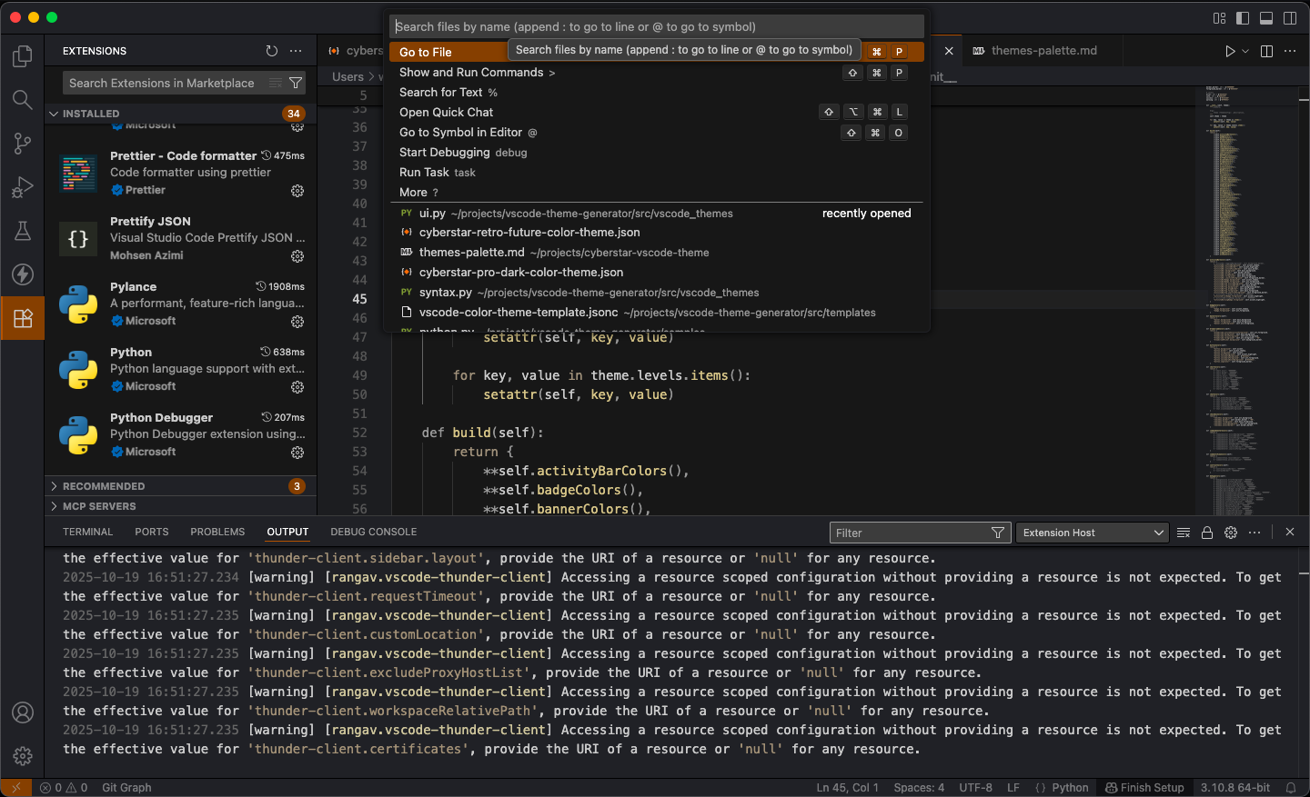Toggle the bottom panel visibility
This screenshot has width=1310, height=797.
(1266, 18)
